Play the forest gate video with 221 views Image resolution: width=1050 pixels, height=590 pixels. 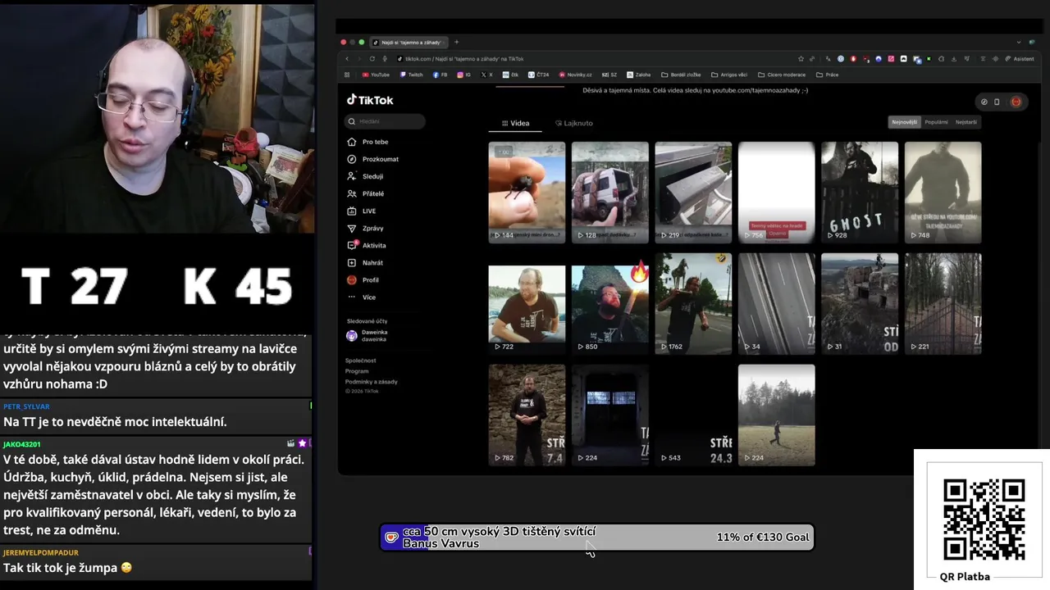click(943, 304)
